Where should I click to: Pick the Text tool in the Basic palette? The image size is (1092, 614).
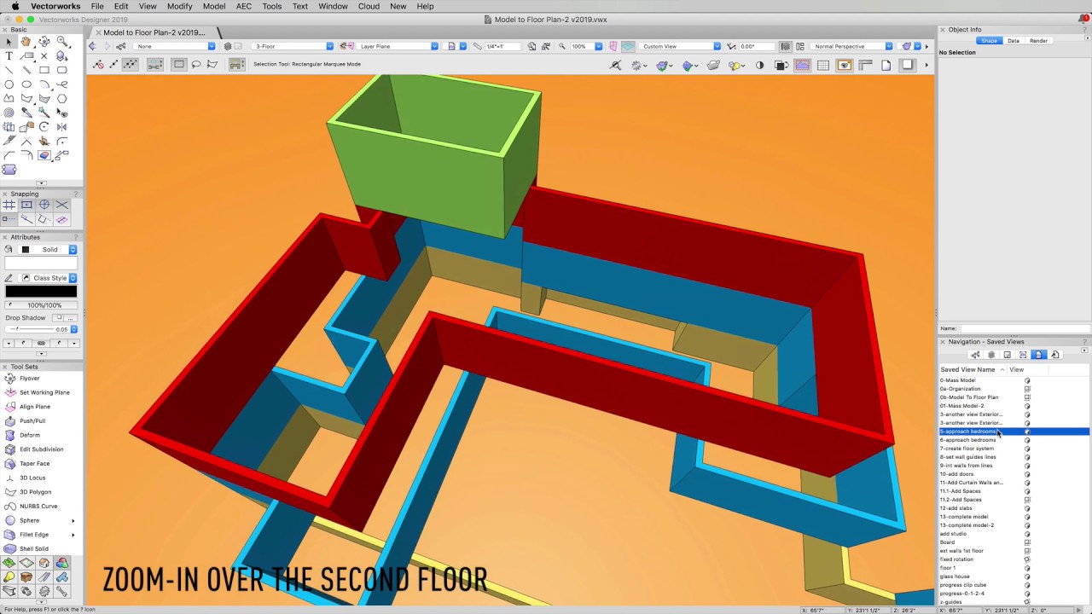click(9, 55)
